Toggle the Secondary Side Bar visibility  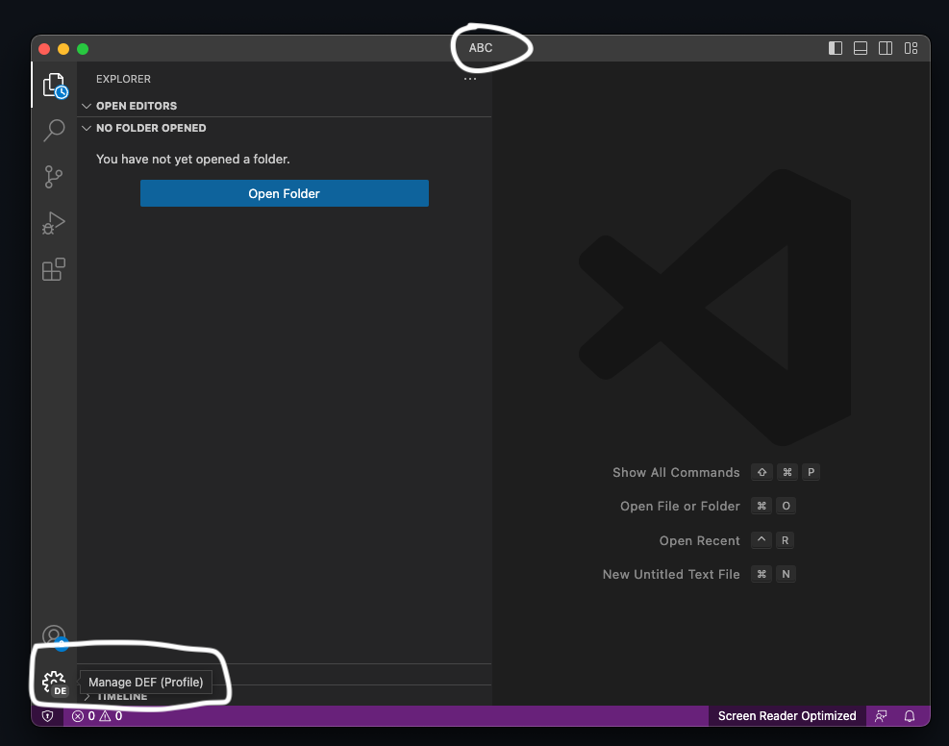coord(885,47)
